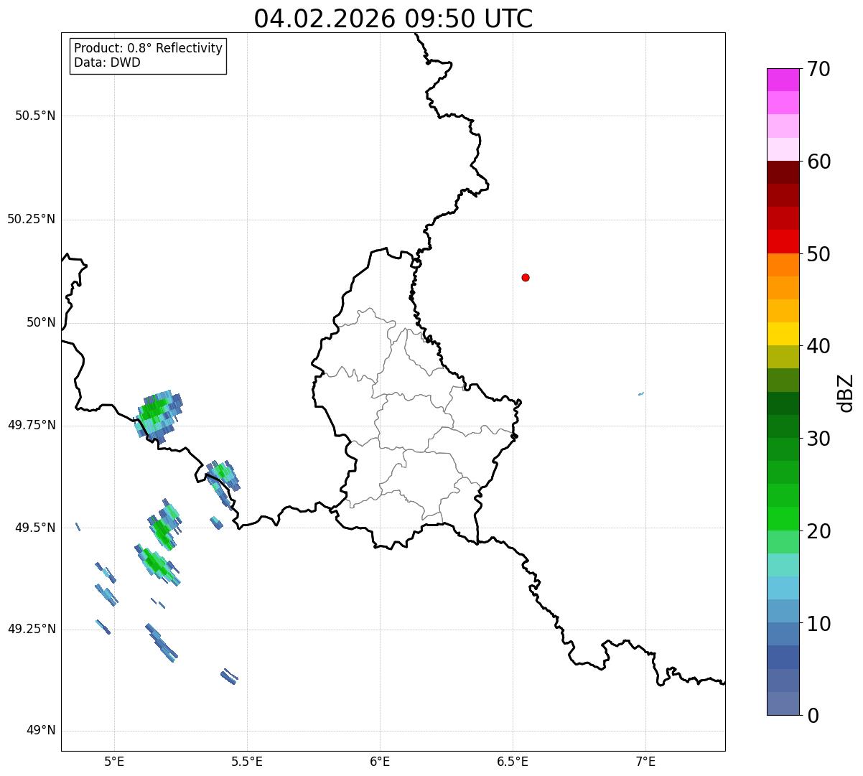Click the green radar echo at 49.5°N
The height and width of the screenshot is (776, 863).
point(164,525)
